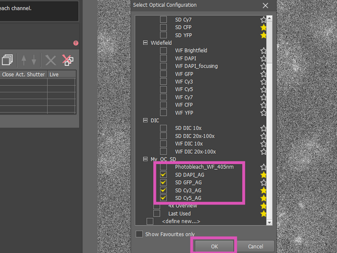Click scrollbar down arrow in list

coord(269,222)
